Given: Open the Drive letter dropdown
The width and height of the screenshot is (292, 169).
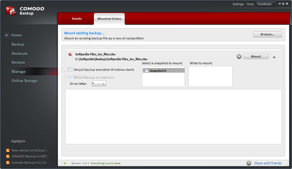Looking at the screenshot, I should pyautogui.click(x=99, y=84).
